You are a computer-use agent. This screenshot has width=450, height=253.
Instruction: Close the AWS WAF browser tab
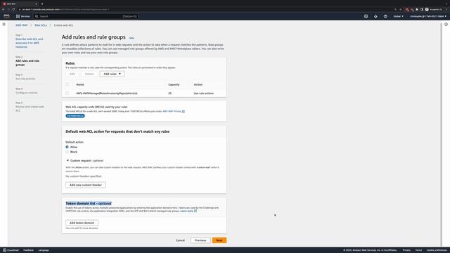coord(36,4)
